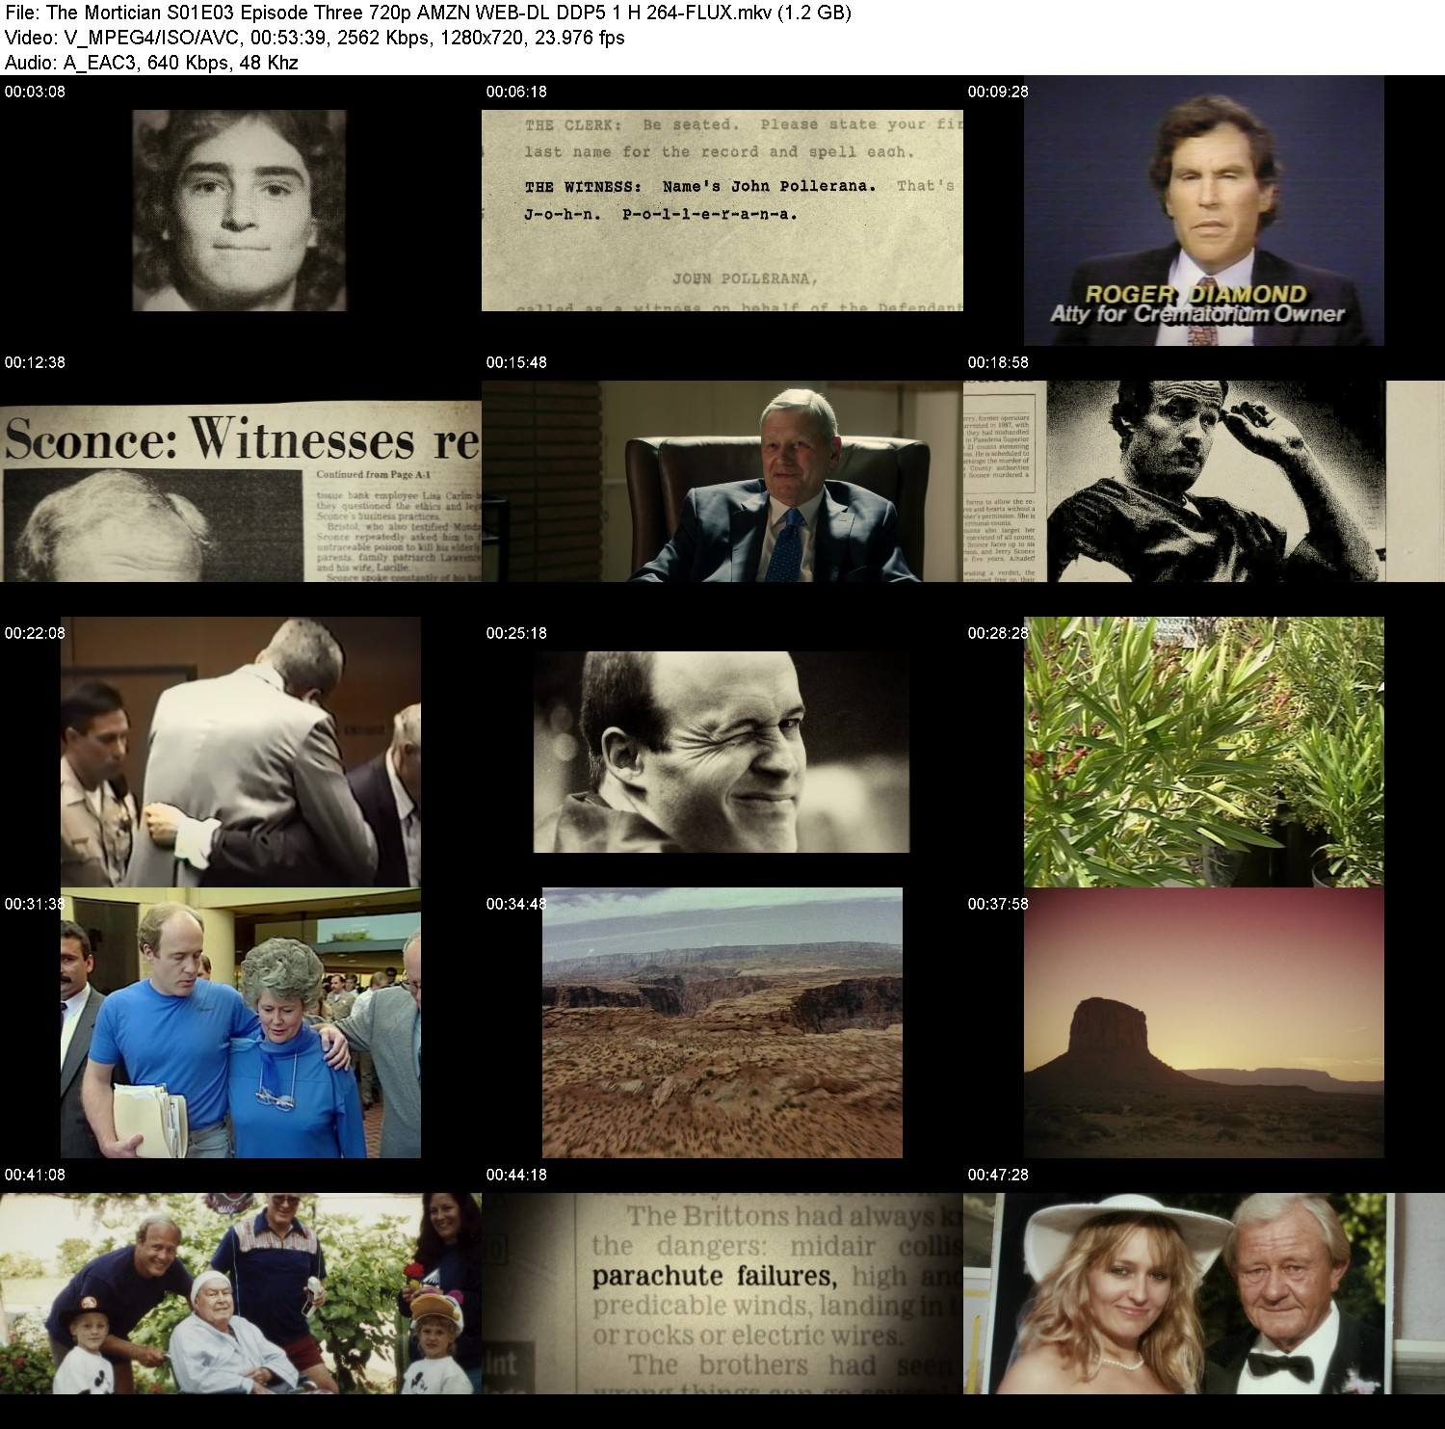The width and height of the screenshot is (1445, 1429).
Task: Open the armchair interview thumbnail at 00:15:48
Action: (722, 481)
